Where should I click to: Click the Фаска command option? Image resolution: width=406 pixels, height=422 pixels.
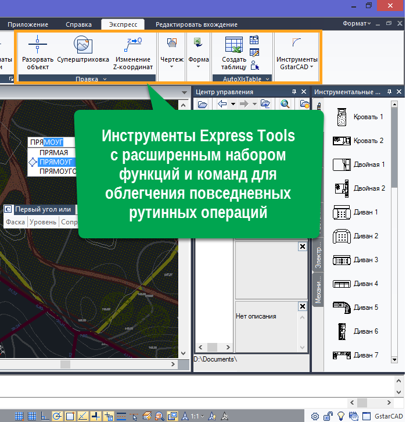[15, 222]
